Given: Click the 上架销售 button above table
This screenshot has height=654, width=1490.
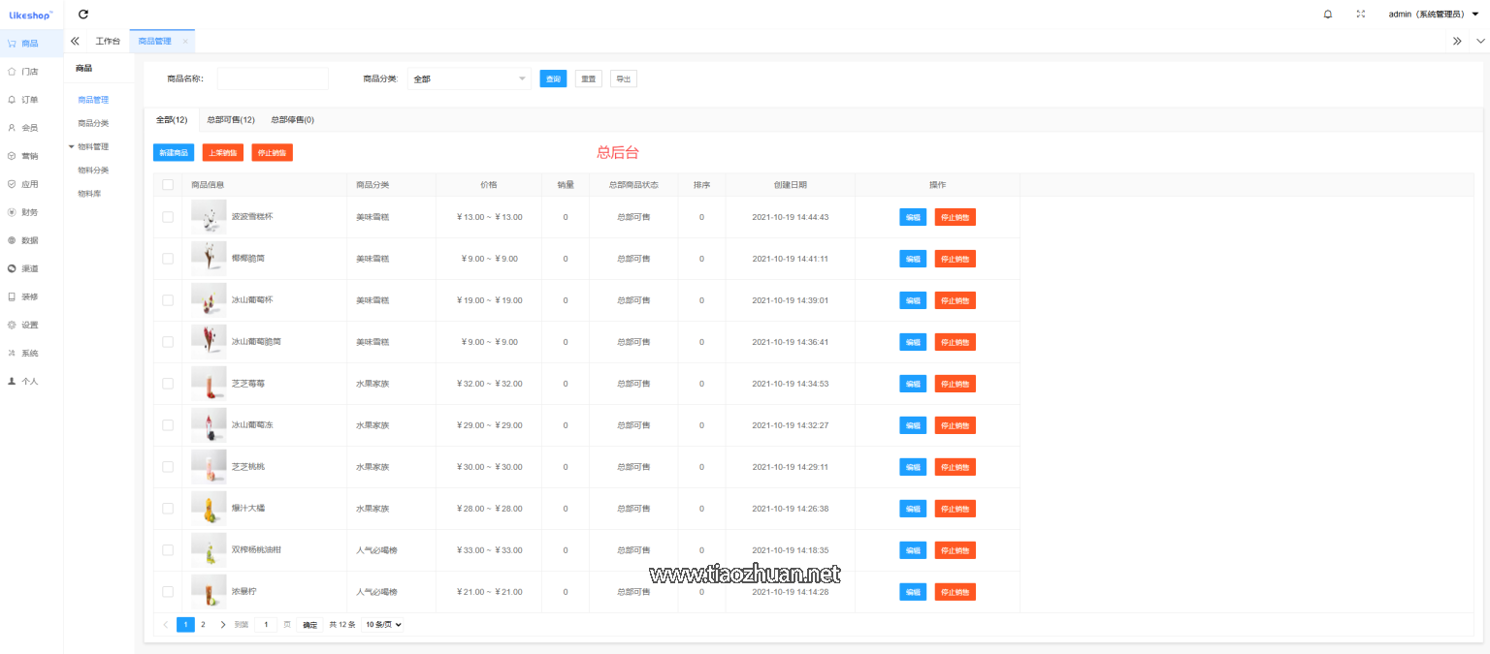Looking at the screenshot, I should (223, 152).
